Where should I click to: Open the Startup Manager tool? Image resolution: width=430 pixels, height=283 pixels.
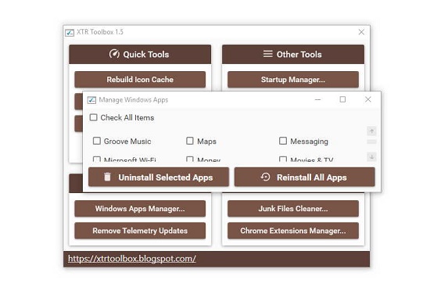(x=293, y=80)
